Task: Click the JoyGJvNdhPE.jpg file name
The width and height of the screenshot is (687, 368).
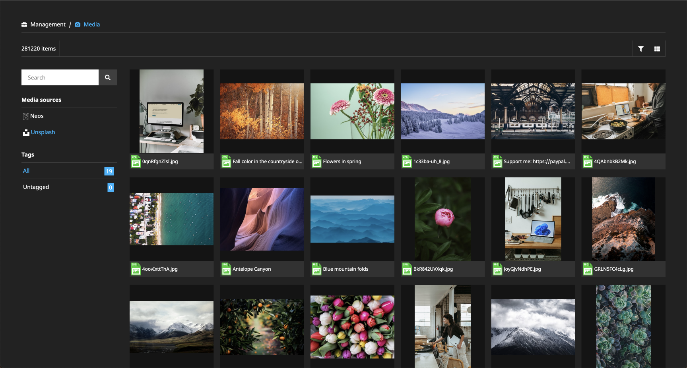Action: (x=522, y=269)
